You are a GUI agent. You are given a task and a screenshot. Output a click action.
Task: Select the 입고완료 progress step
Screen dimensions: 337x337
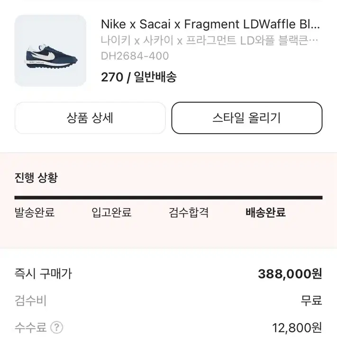pos(111,212)
